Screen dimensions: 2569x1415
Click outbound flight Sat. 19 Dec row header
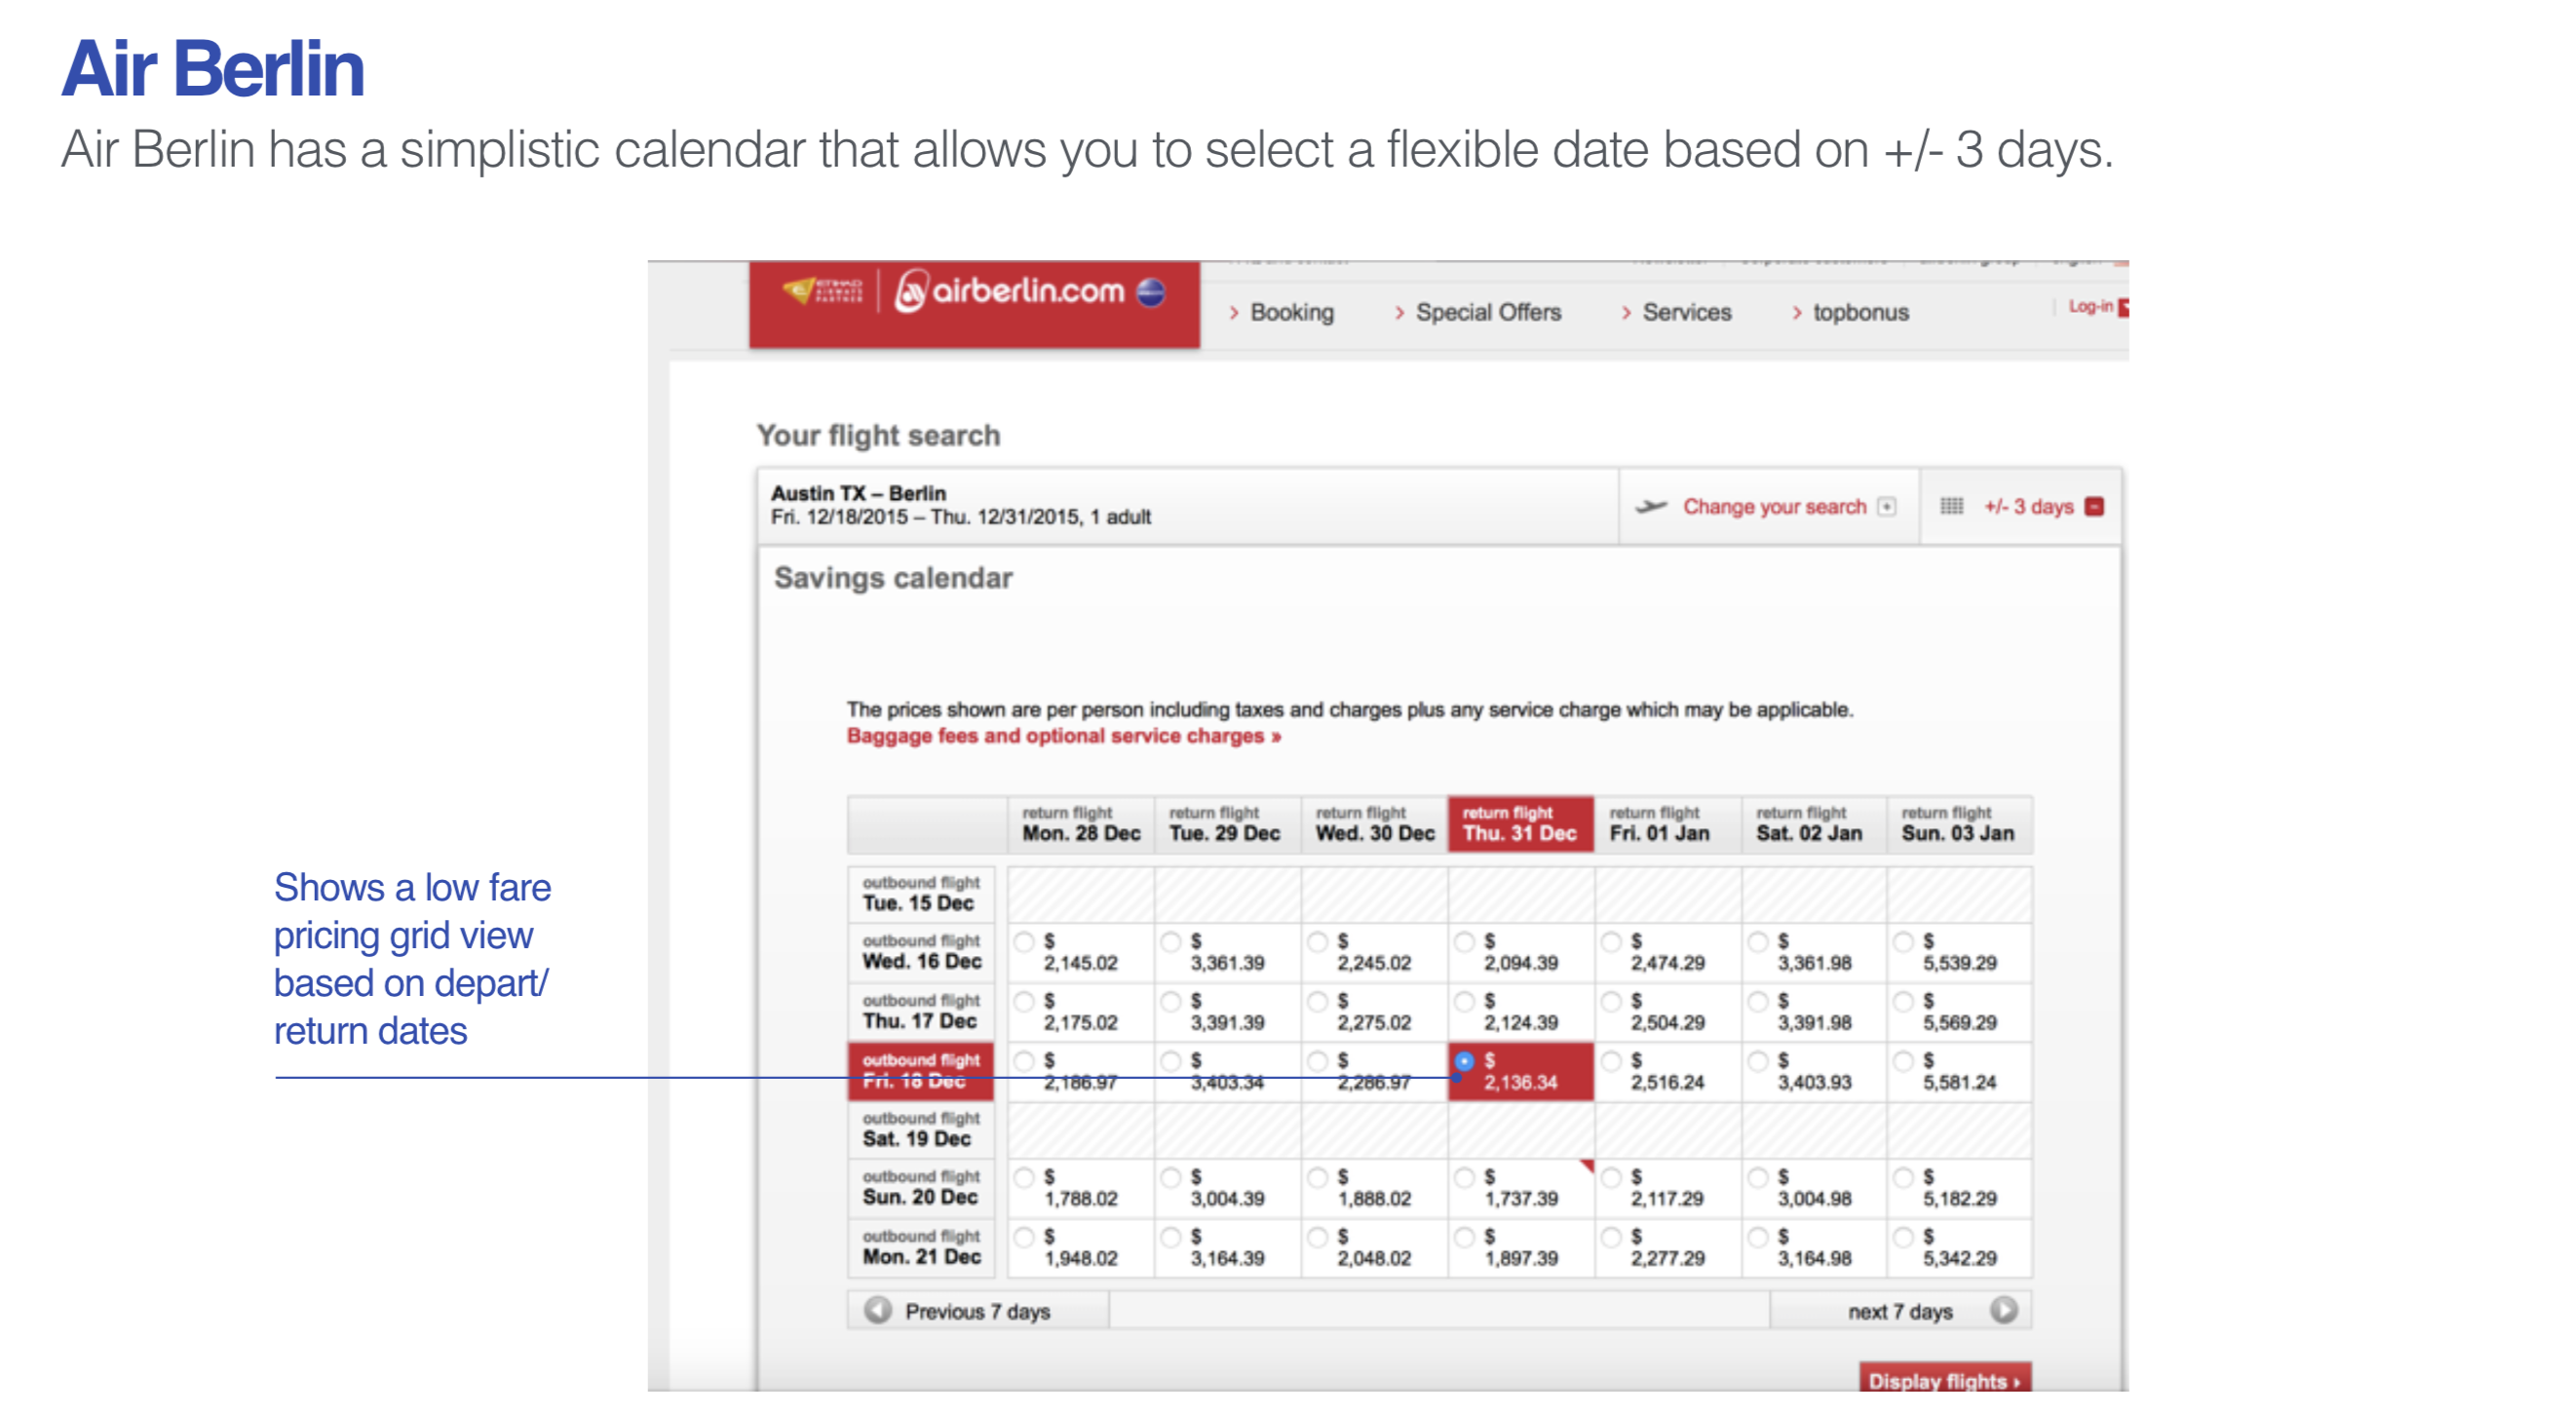pyautogui.click(x=922, y=1129)
